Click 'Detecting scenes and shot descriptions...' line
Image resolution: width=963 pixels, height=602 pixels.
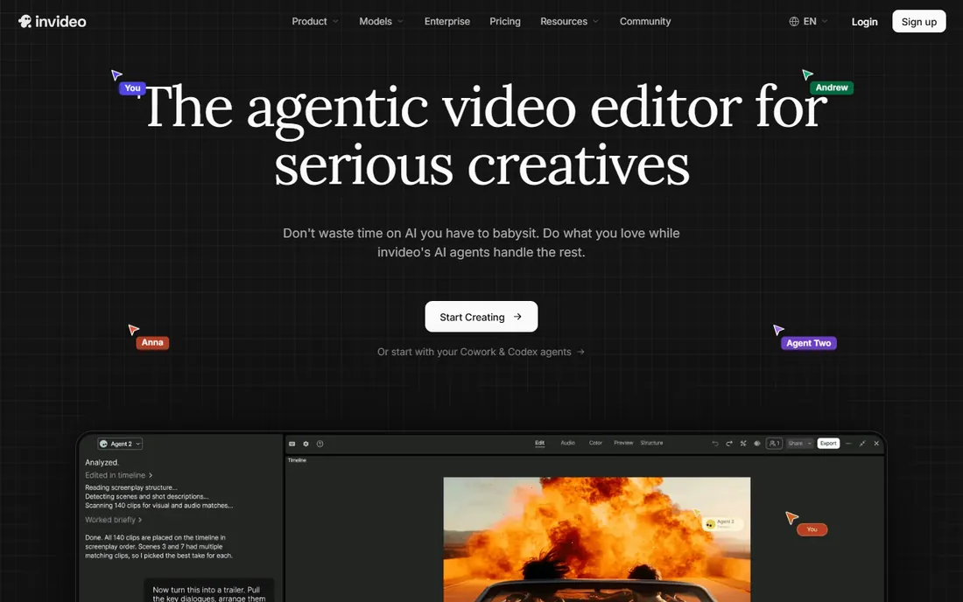pyautogui.click(x=147, y=496)
